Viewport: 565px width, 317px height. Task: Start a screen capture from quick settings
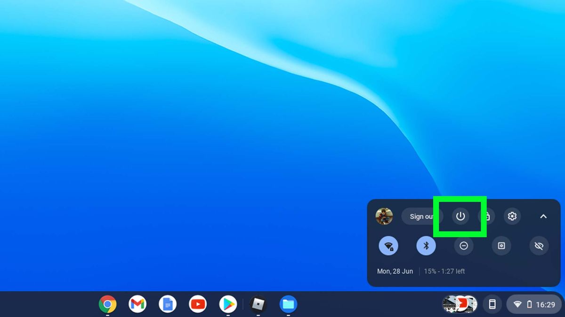(x=501, y=246)
